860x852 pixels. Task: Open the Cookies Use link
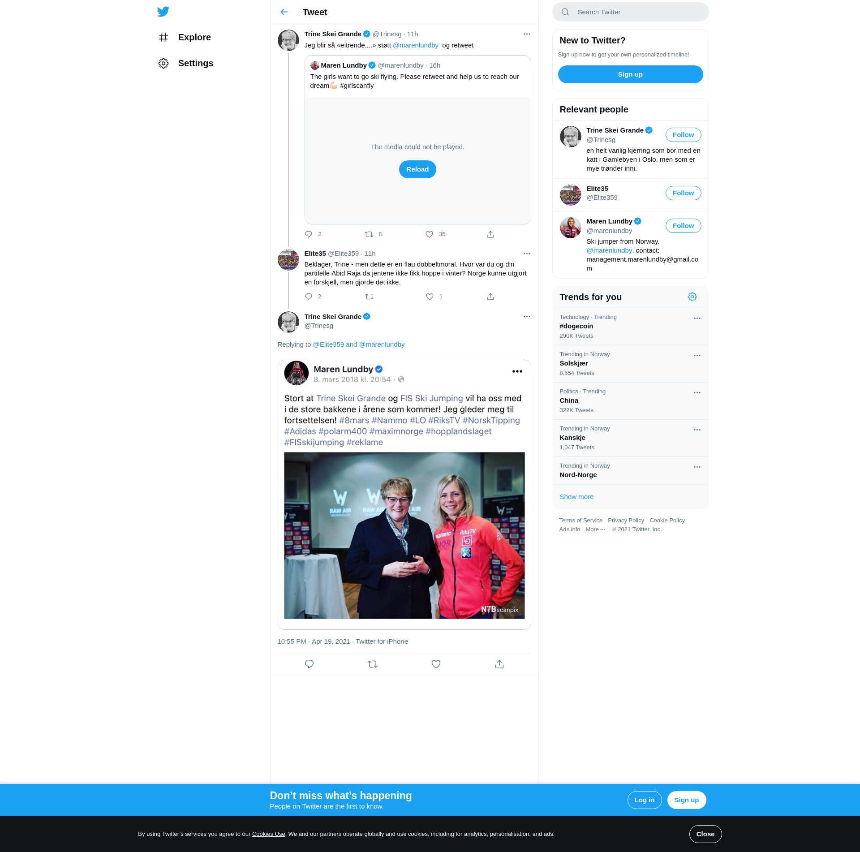[268, 834]
